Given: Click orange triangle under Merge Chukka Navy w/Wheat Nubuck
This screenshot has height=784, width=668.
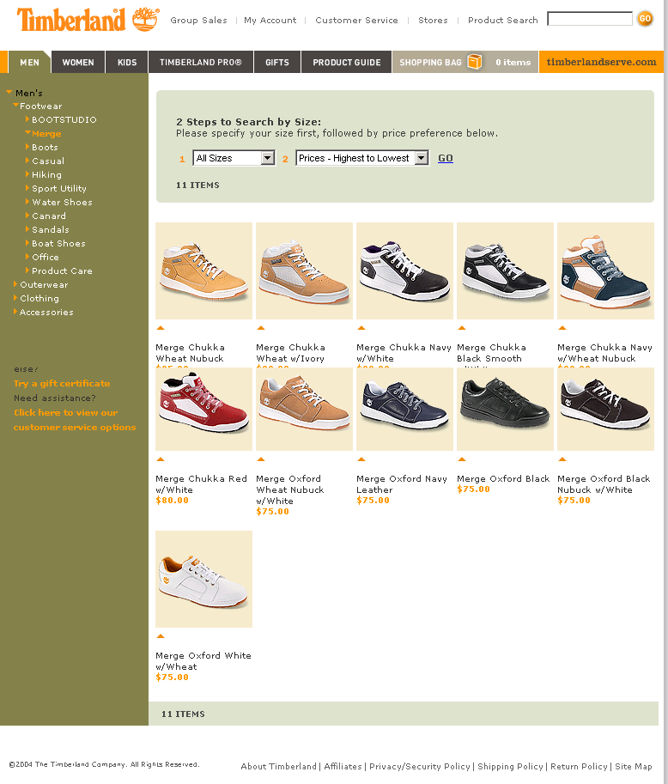Looking at the screenshot, I should pyautogui.click(x=562, y=328).
